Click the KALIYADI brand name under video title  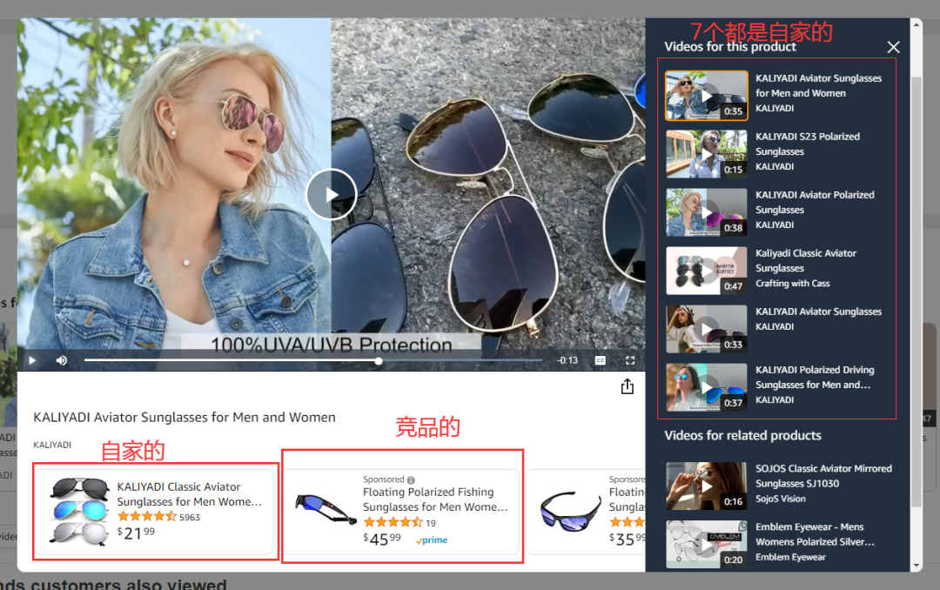coord(52,445)
